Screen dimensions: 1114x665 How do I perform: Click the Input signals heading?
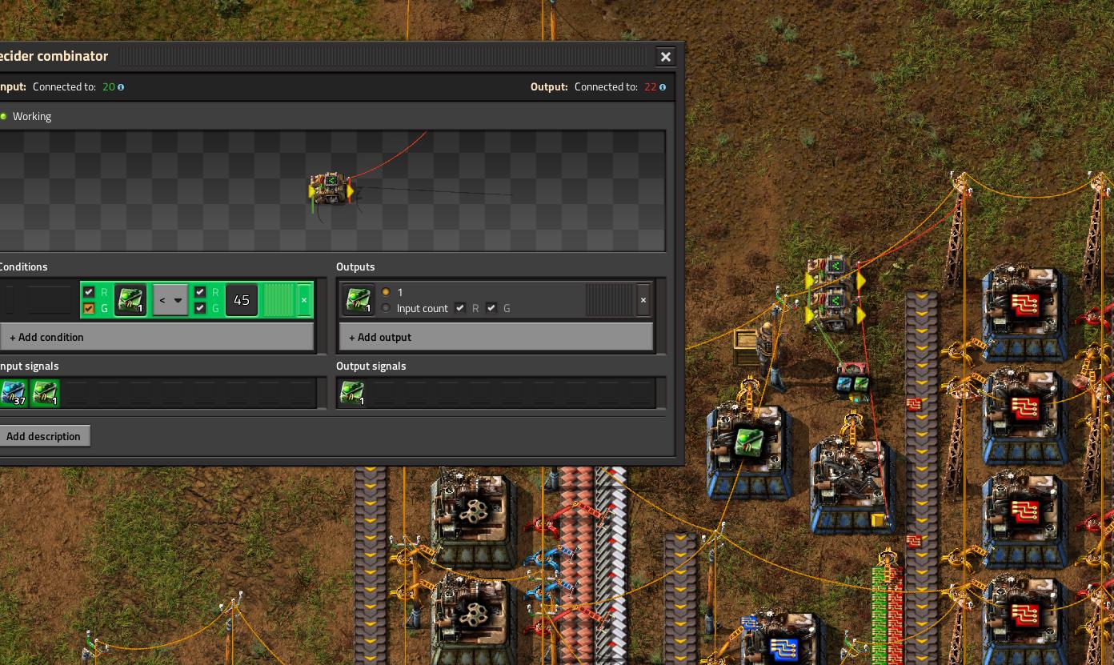point(29,366)
